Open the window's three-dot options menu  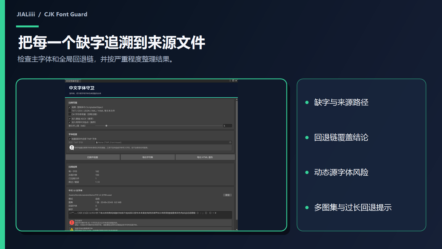point(230,81)
